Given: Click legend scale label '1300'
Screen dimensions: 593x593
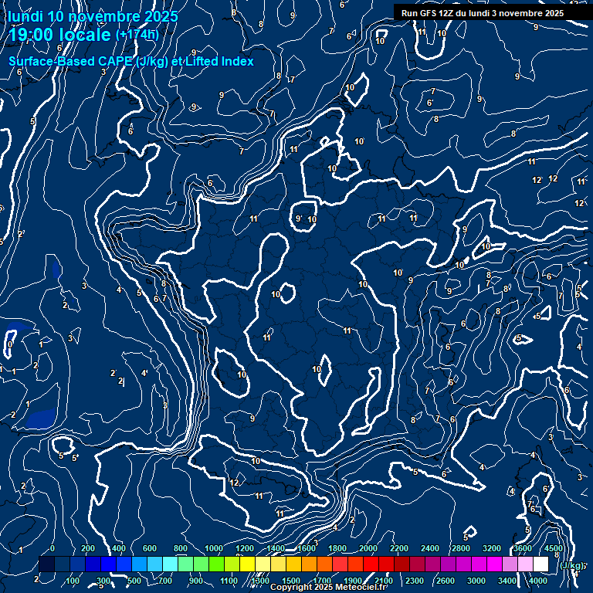Looking at the screenshot, I should 260,581.
